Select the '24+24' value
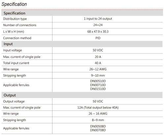This screenshot has width=165, height=136. [x=98, y=25]
